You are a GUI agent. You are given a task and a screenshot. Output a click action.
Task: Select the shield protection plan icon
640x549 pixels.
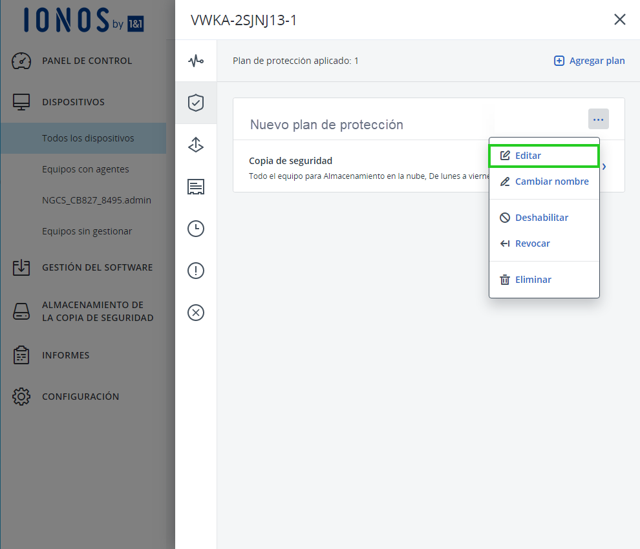(196, 102)
